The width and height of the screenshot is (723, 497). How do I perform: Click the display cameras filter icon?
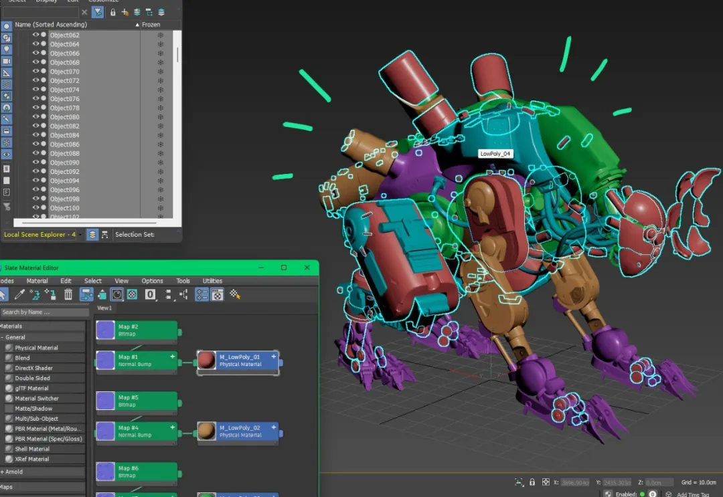[7, 61]
